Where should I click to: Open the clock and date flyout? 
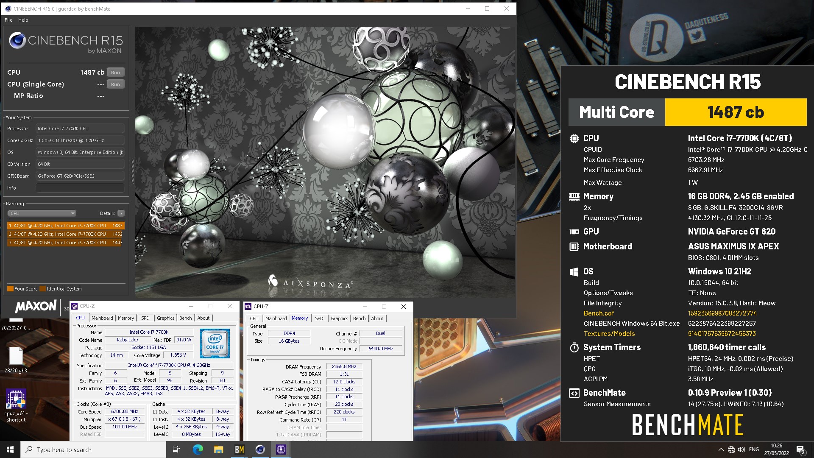[776, 450]
